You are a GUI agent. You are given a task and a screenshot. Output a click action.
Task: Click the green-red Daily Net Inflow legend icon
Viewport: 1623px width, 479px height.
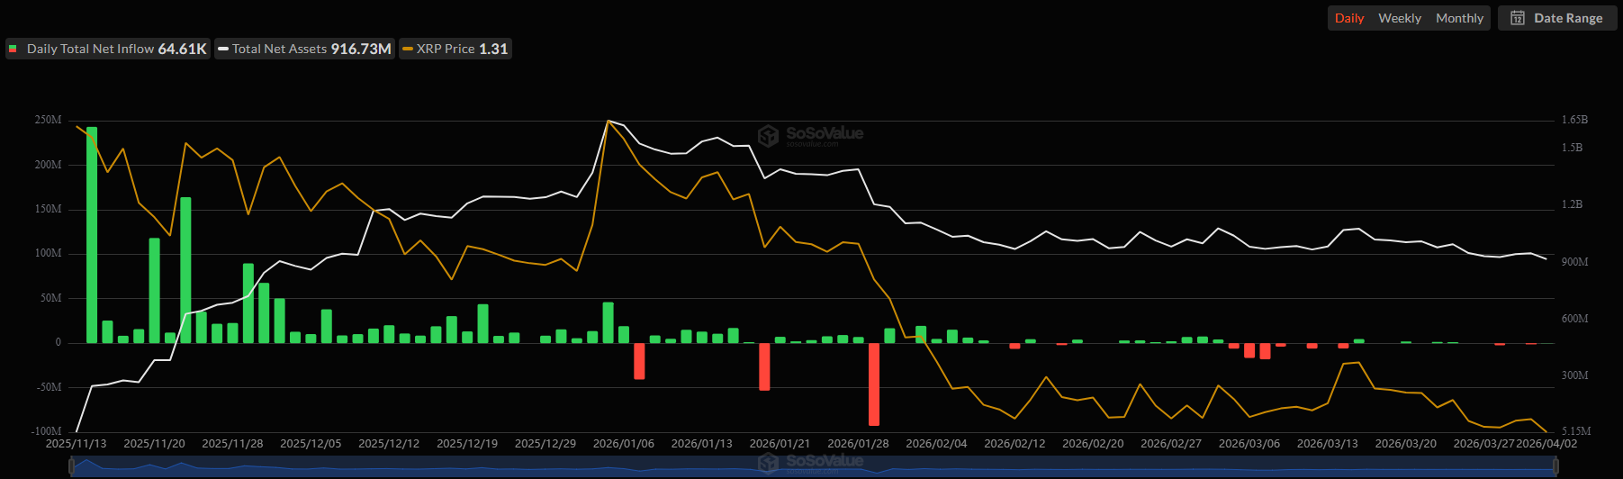(x=13, y=49)
